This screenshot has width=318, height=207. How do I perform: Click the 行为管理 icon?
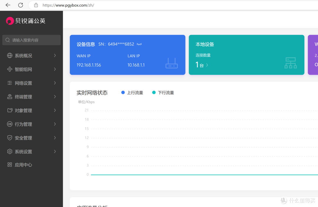(x=10, y=124)
